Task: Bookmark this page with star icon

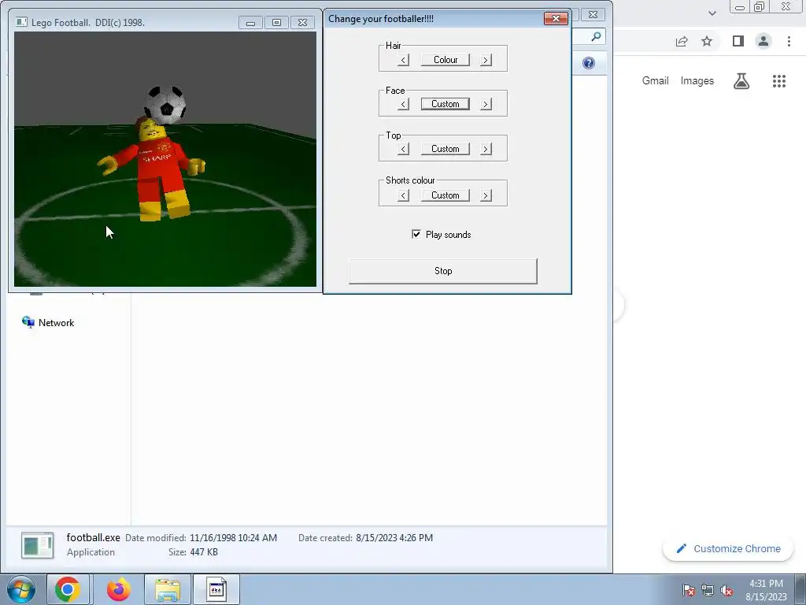Action: coord(707,41)
